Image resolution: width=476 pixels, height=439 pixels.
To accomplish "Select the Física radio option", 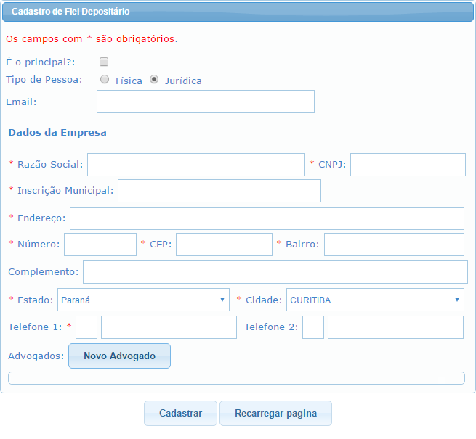I will pyautogui.click(x=105, y=80).
